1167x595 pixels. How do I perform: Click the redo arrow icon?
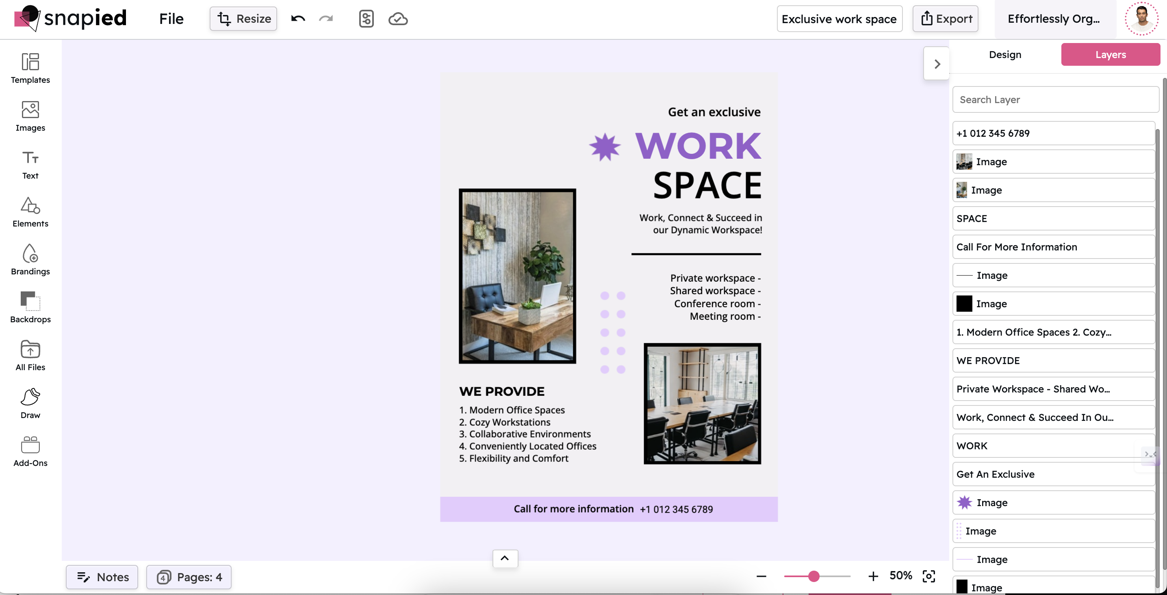(x=326, y=19)
